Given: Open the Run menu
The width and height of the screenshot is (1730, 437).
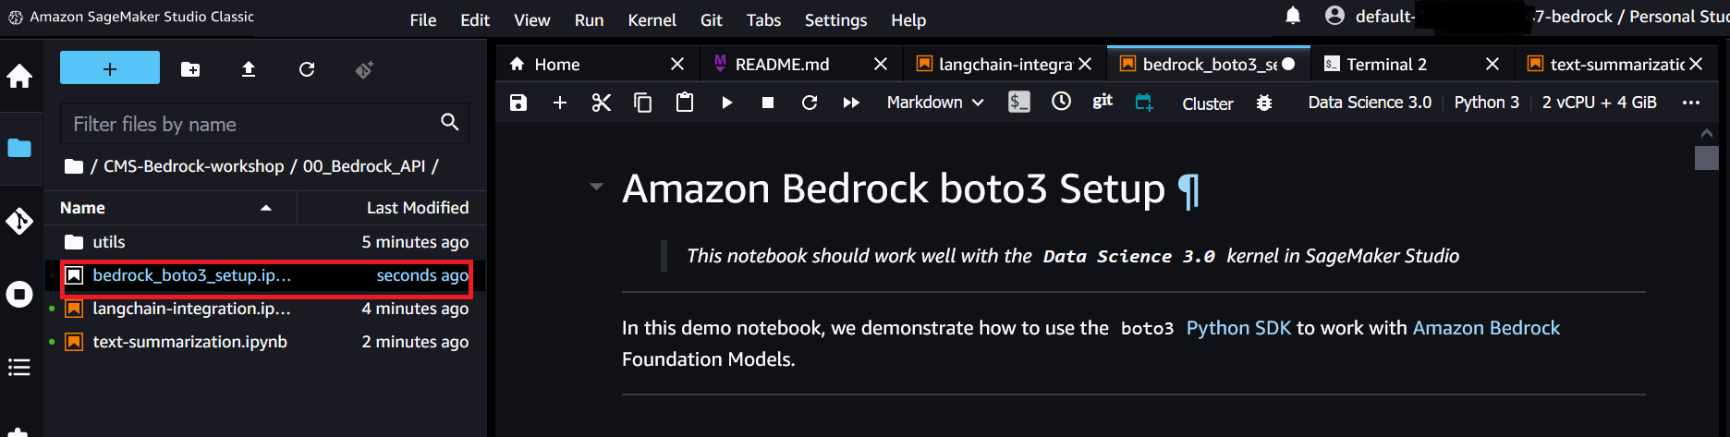Looking at the screenshot, I should click(589, 19).
